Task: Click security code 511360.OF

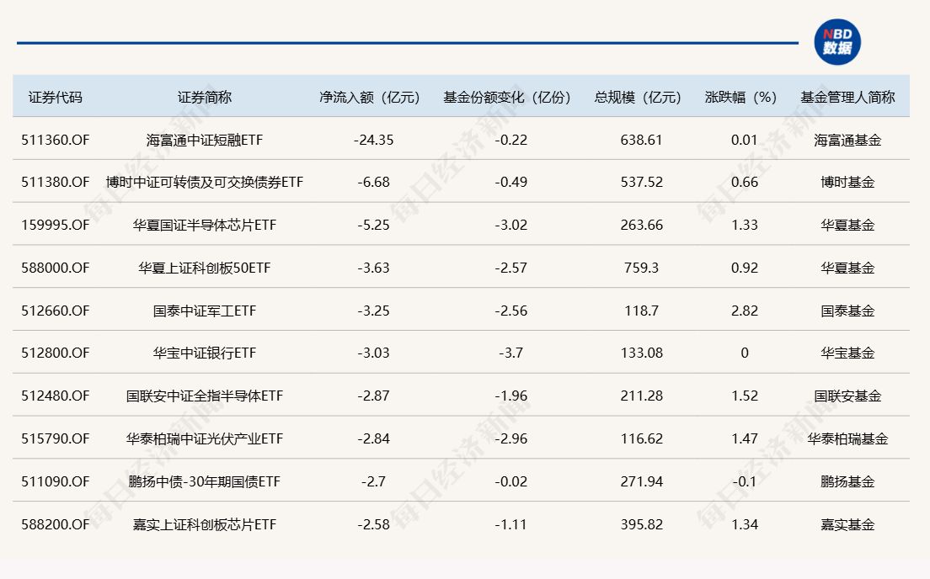Action: (x=56, y=140)
